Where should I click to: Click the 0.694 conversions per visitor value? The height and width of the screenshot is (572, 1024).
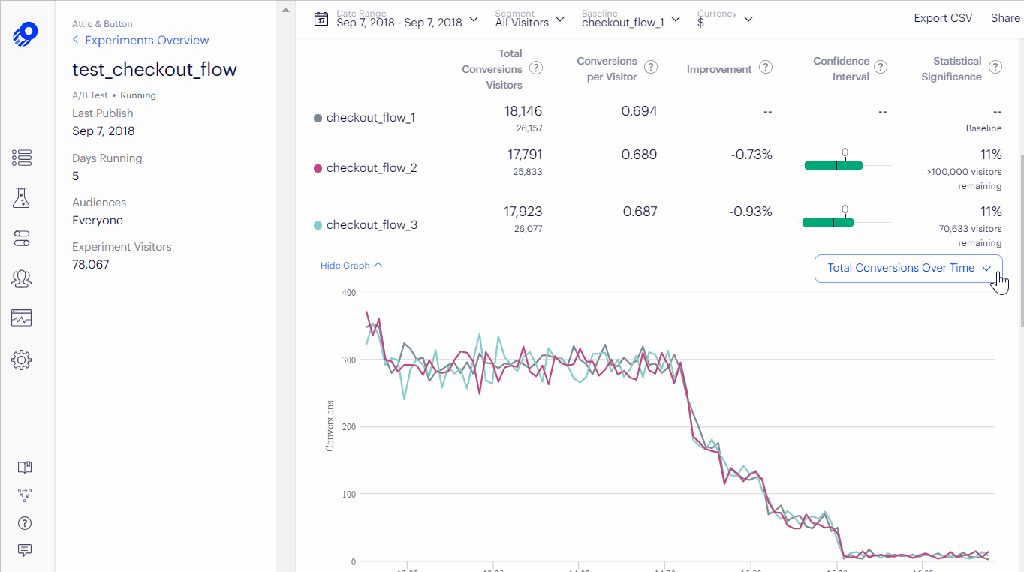639,111
